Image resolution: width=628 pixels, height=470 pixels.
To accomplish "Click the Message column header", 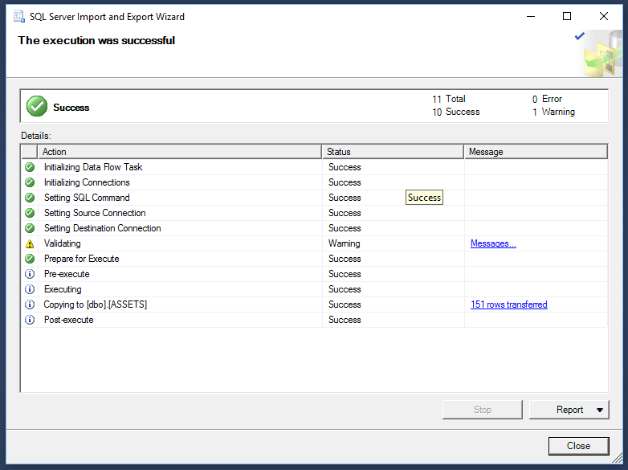I will click(536, 152).
